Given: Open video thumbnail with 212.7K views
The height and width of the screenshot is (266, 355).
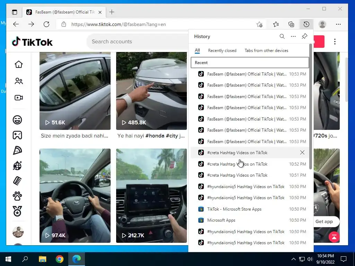Looking at the screenshot, I should (x=151, y=196).
